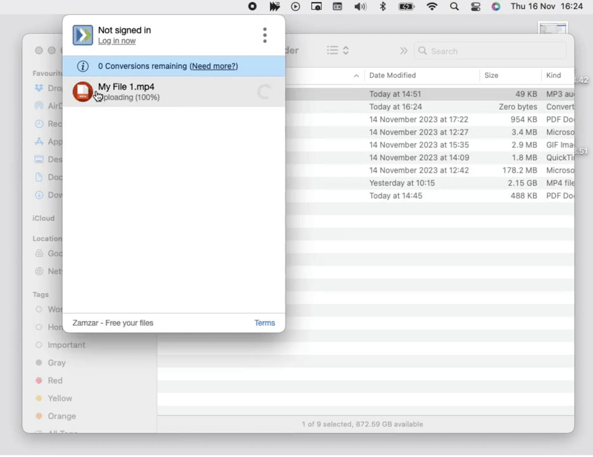Viewport: 593px width, 457px height.
Task: Open the Terms link in Zamzar footer
Action: 264,323
